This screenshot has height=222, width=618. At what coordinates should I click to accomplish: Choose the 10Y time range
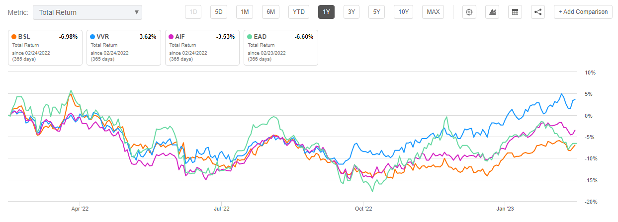[x=403, y=12]
